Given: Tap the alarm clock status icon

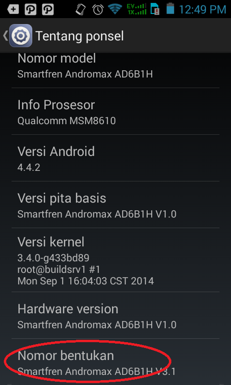Looking at the screenshot, I should tap(98, 10).
